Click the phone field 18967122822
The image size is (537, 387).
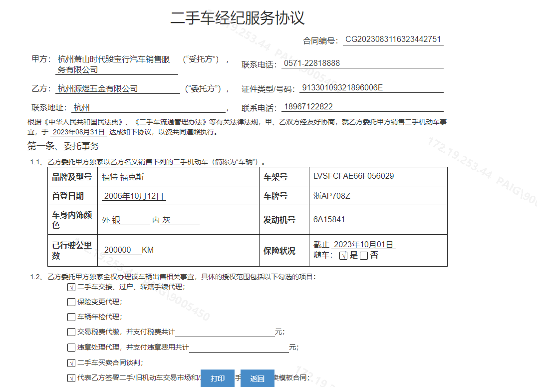363,107
